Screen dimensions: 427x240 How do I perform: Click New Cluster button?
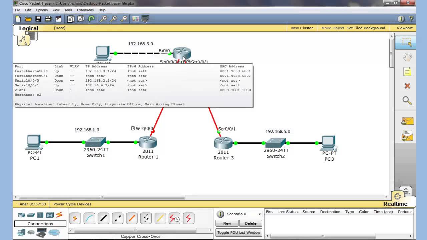pyautogui.click(x=302, y=28)
